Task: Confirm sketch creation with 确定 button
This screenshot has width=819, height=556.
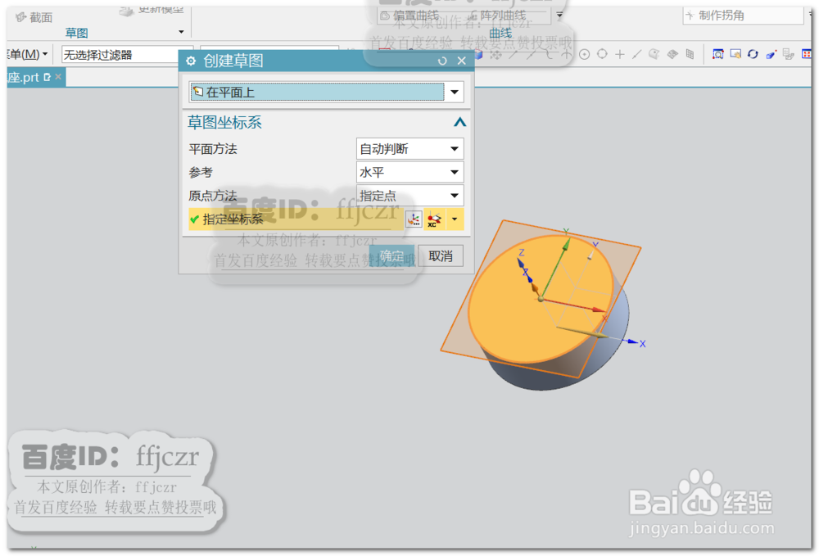Action: tap(391, 255)
